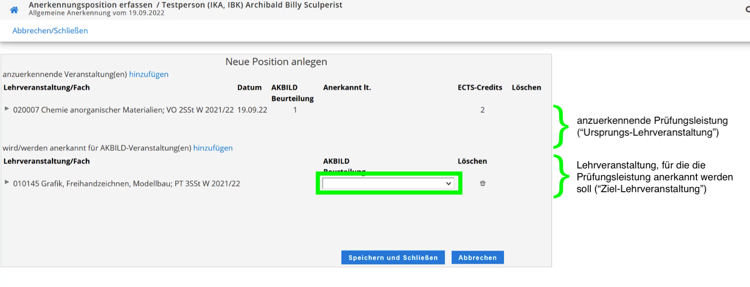This screenshot has height=287, width=750.
Task: Click the Allgemeine Anerkennung vom 19.09.2022 subtitle
Action: pyautogui.click(x=97, y=13)
